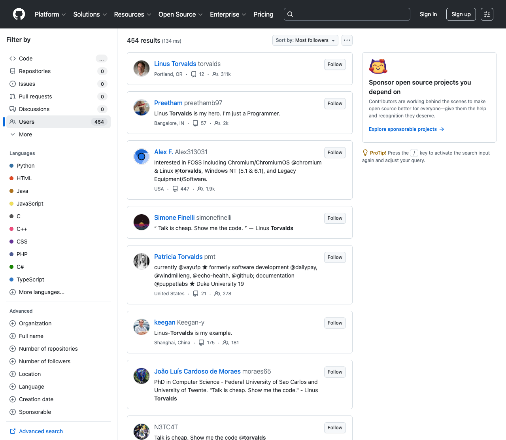Click João Luís Cardoso de Moraes' avatar
Screen dimensions: 506x440
pyautogui.click(x=142, y=376)
